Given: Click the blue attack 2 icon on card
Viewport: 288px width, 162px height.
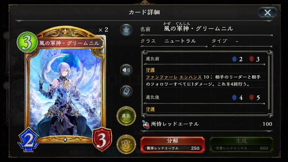Looking at the screenshot, I should pos(28,140).
